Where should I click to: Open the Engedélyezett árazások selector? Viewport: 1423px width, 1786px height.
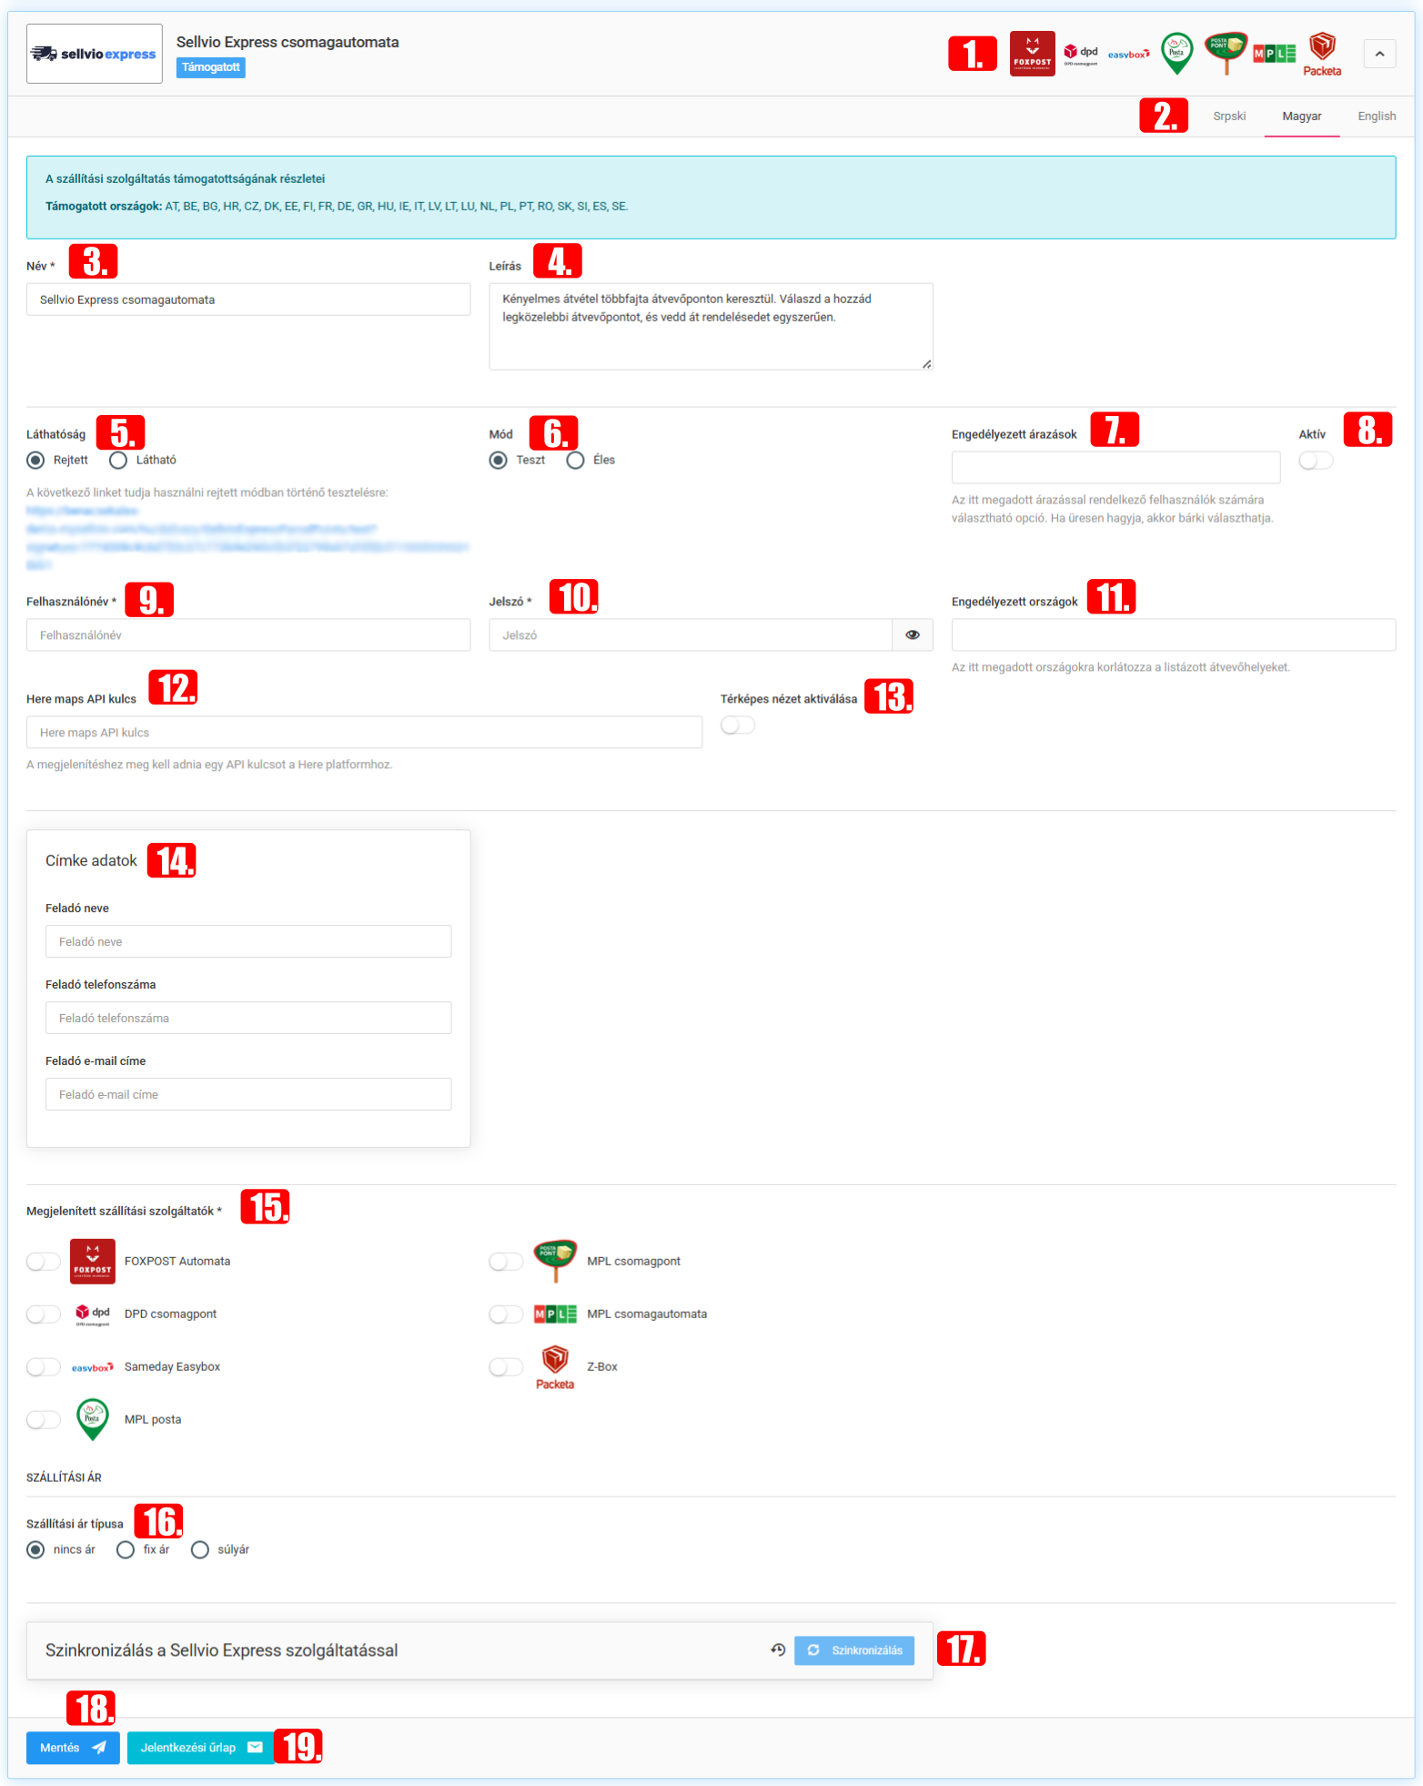point(1115,468)
